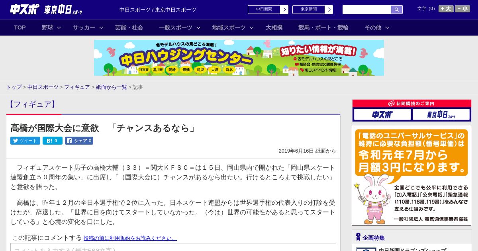Click the Facebook シェア button
This screenshot has width=478, height=251.
point(79,141)
